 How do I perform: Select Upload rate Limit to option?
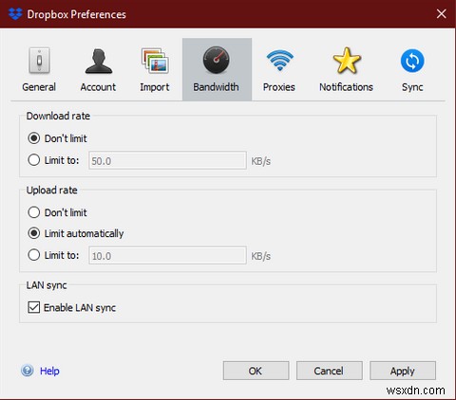[x=34, y=255]
